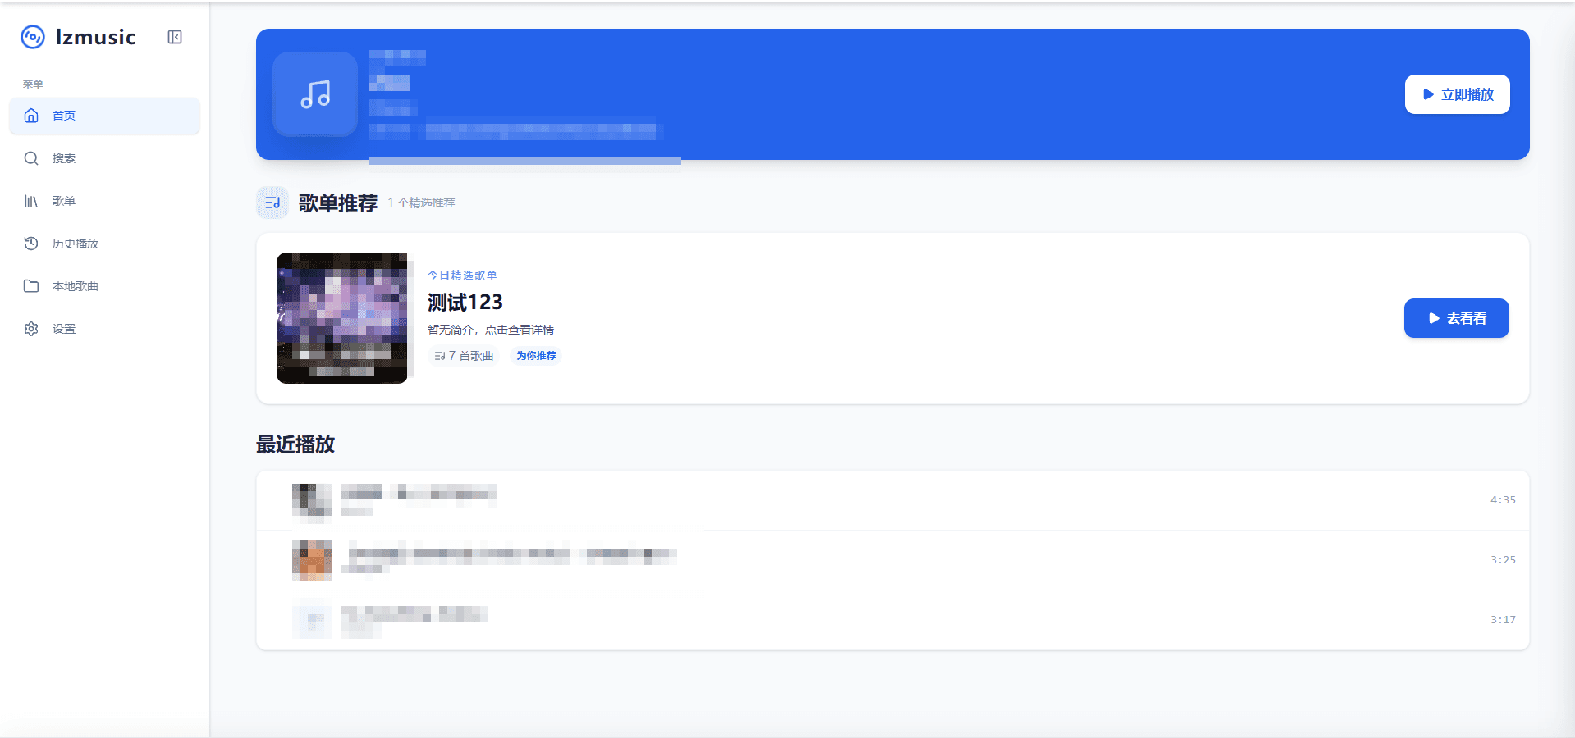This screenshot has height=738, width=1575.
Task: Click the 去看看 button
Action: pyautogui.click(x=1456, y=318)
